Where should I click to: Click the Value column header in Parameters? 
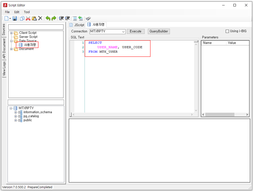point(238,43)
